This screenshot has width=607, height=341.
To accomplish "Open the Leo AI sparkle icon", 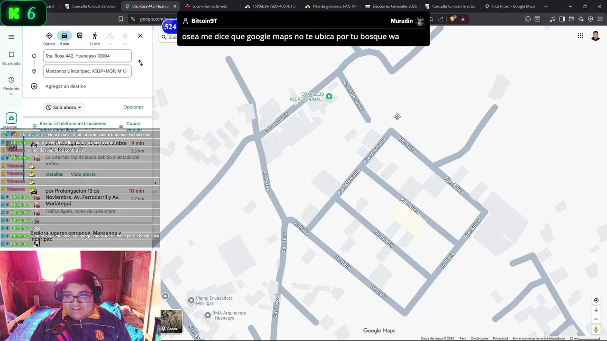I will point(581,19).
